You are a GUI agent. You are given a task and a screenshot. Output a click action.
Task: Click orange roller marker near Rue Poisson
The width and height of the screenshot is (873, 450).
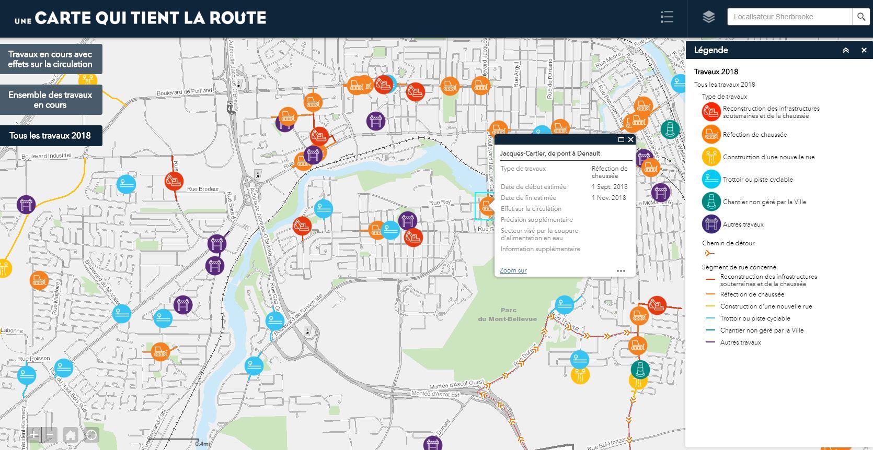(x=160, y=351)
